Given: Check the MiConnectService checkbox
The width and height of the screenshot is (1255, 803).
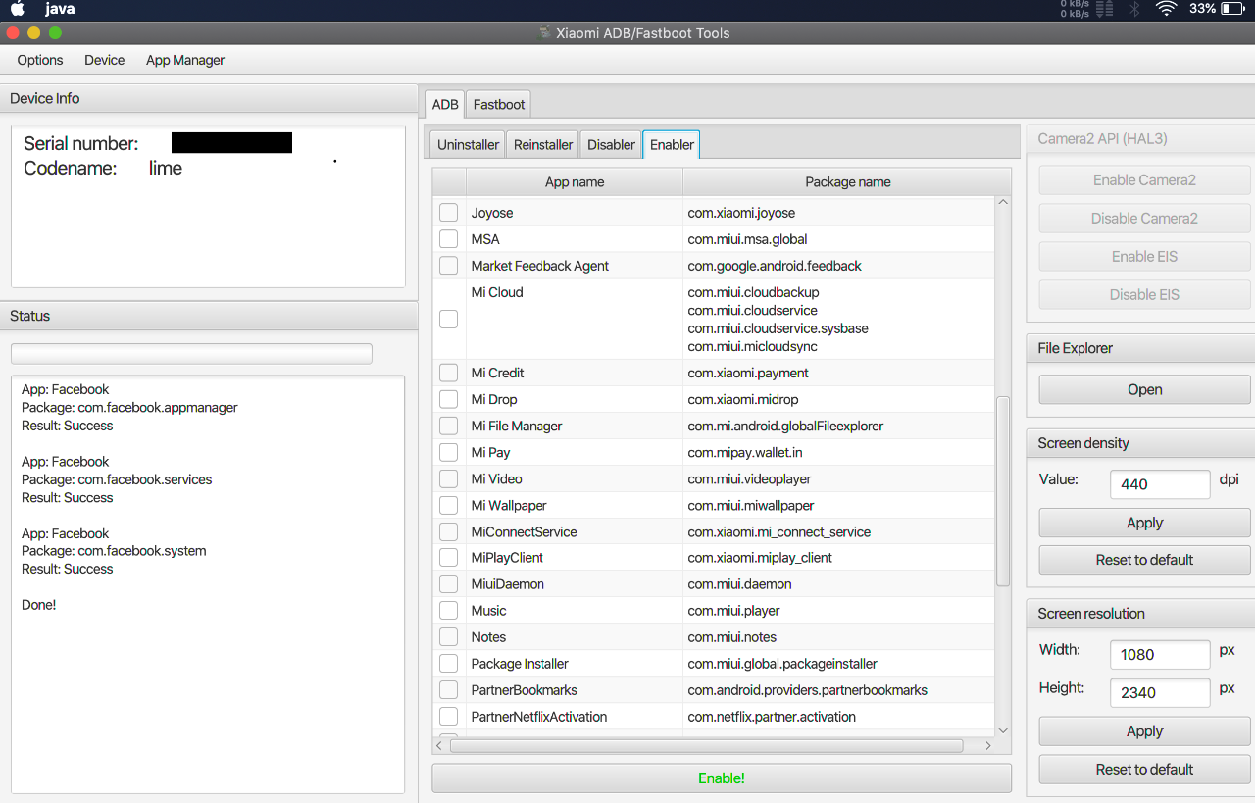Looking at the screenshot, I should tap(448, 531).
